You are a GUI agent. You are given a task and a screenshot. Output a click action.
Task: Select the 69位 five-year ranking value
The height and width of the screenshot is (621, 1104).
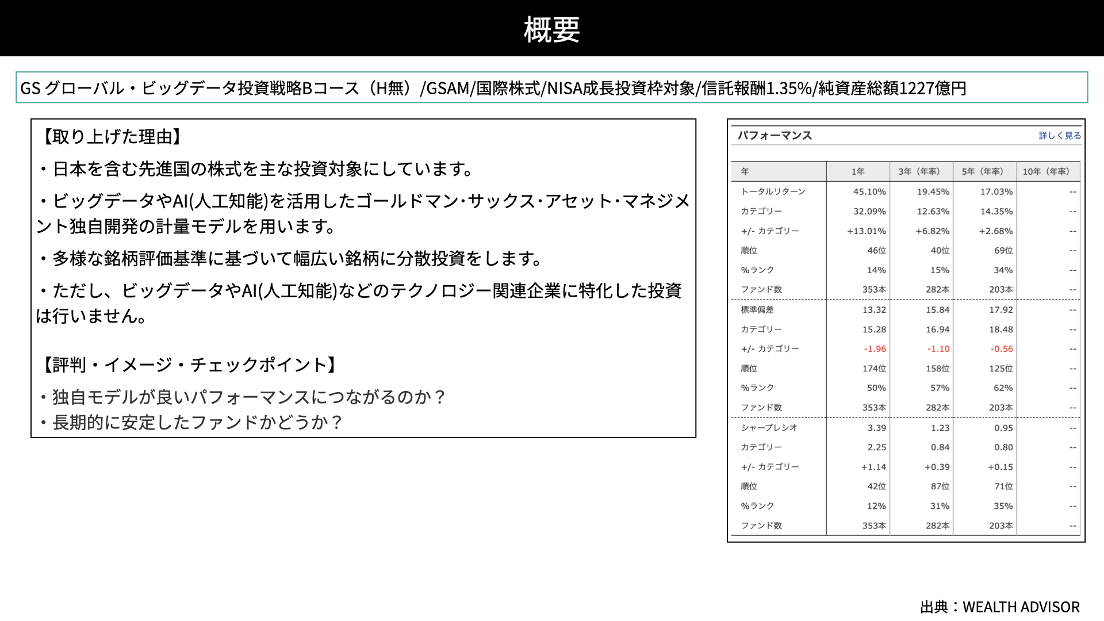[x=1003, y=251]
